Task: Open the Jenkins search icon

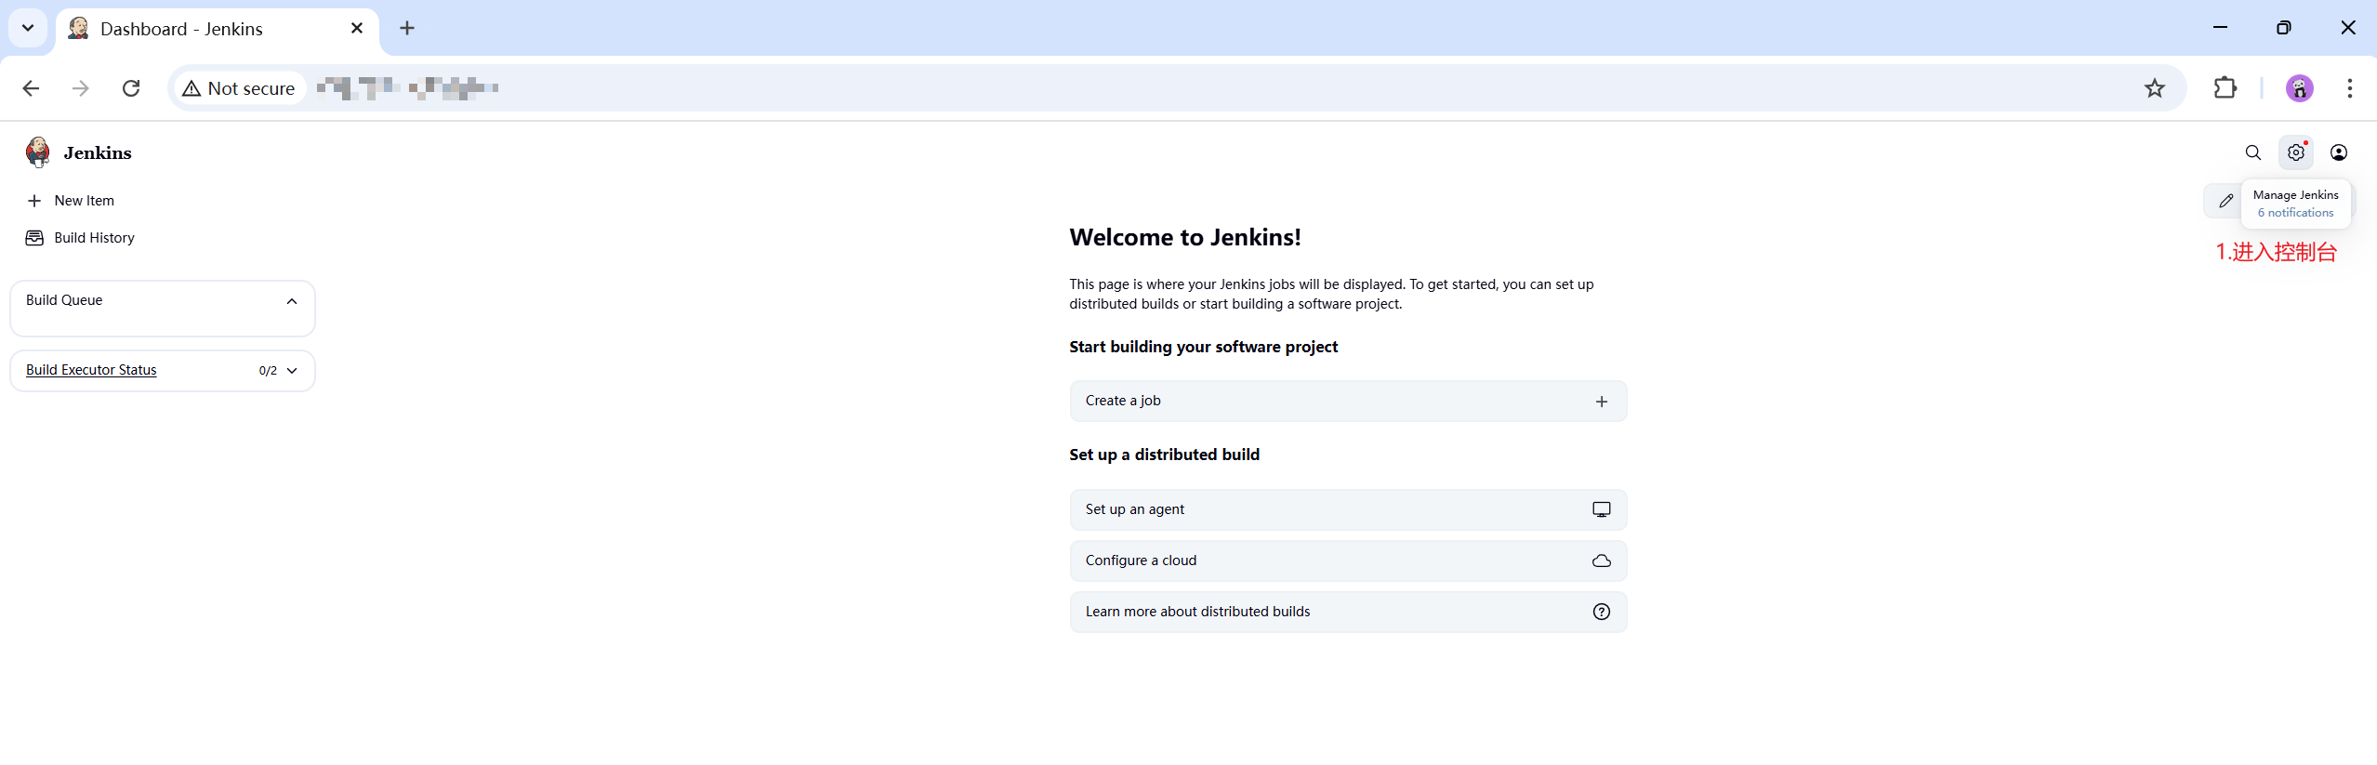Action: (2252, 152)
